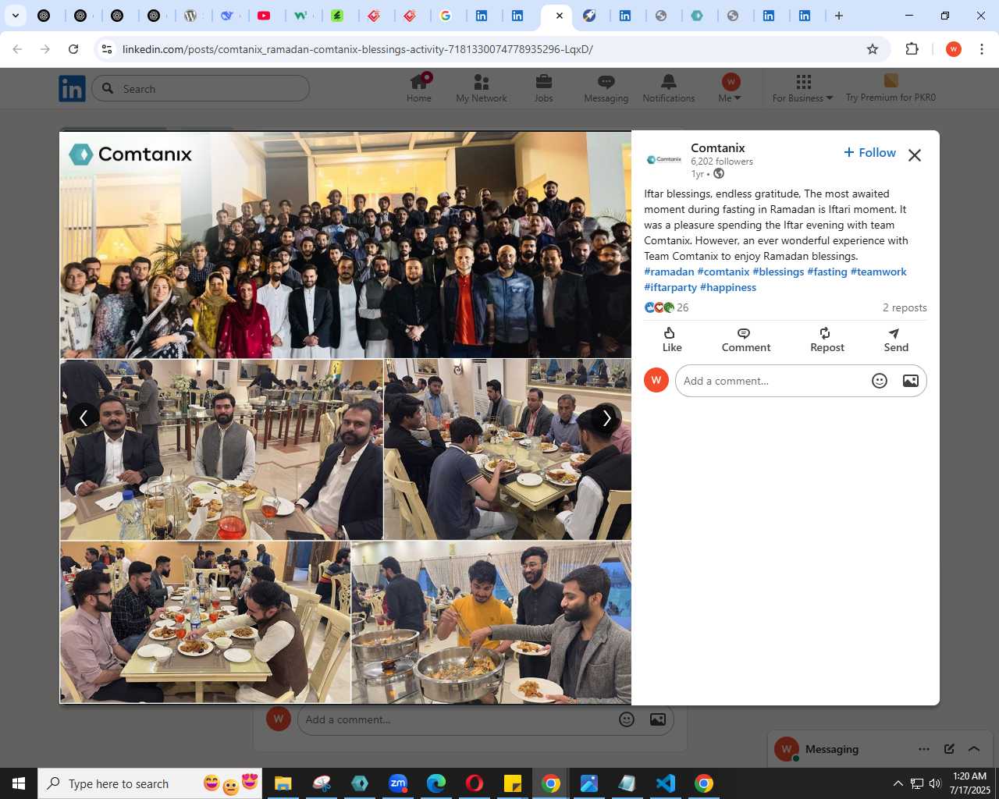
Task: Click the Windows taskbar search box
Action: 150,783
